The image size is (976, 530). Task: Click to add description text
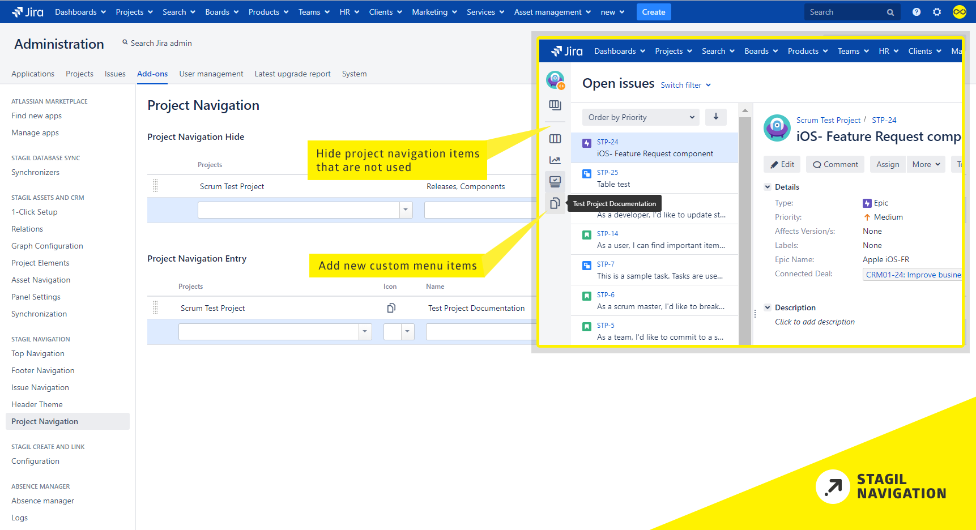pyautogui.click(x=815, y=322)
